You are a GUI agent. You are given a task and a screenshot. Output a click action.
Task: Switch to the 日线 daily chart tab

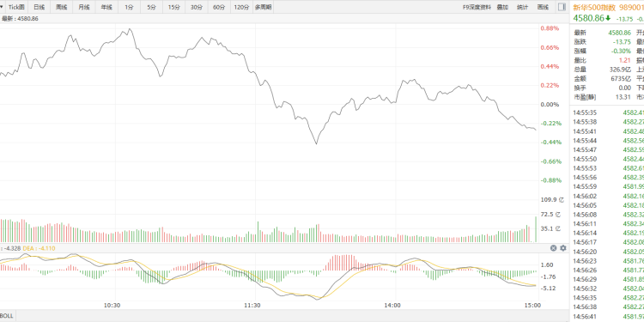(39, 7)
